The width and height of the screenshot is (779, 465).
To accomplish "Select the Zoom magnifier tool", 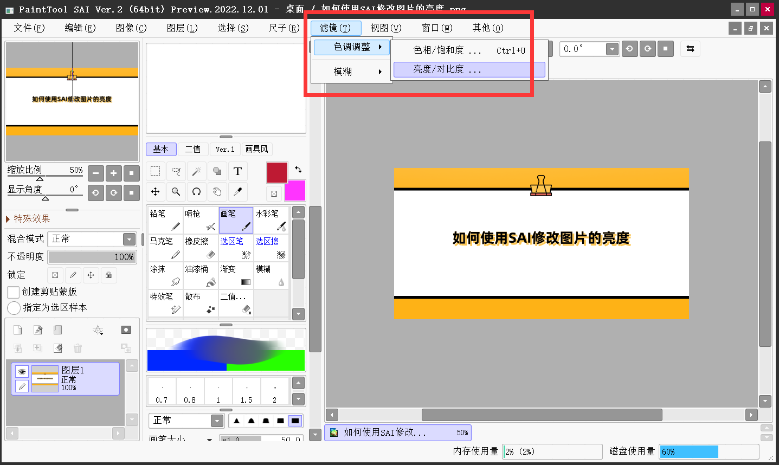I will pyautogui.click(x=176, y=192).
